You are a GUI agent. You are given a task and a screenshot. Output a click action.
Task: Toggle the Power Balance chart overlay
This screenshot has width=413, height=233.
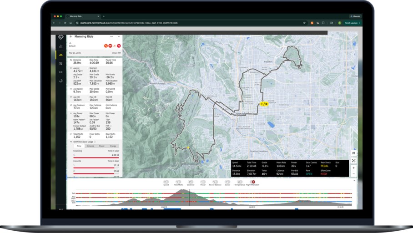point(215,182)
